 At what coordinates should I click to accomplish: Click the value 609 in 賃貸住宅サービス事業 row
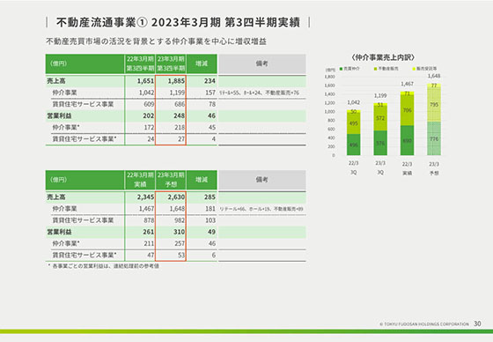149,104
